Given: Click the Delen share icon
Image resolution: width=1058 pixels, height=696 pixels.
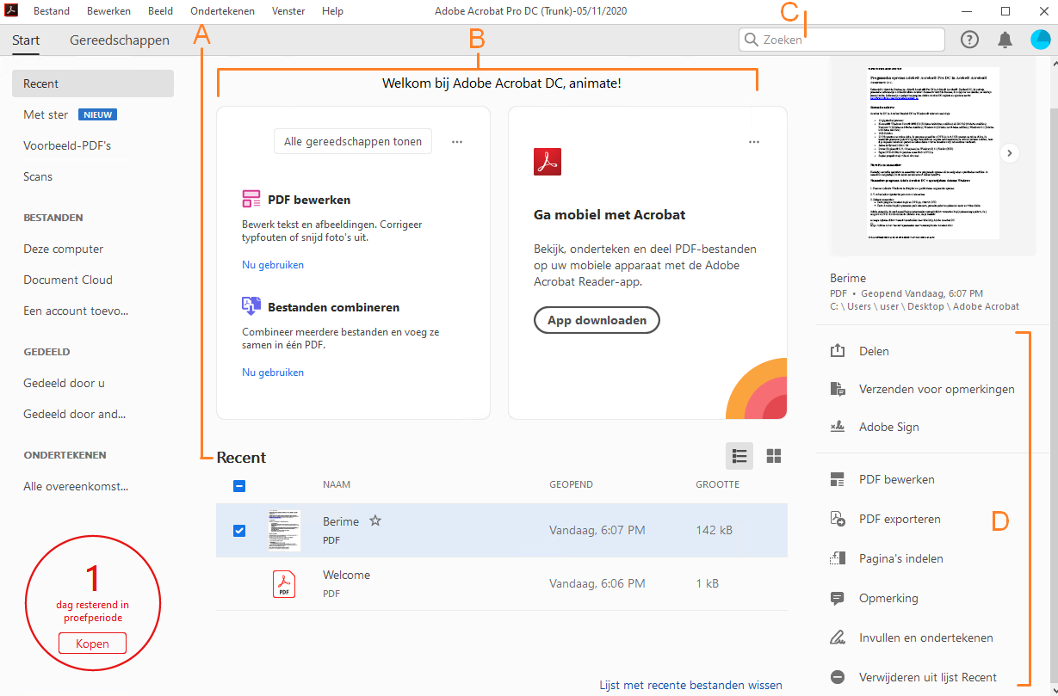Looking at the screenshot, I should tap(838, 351).
